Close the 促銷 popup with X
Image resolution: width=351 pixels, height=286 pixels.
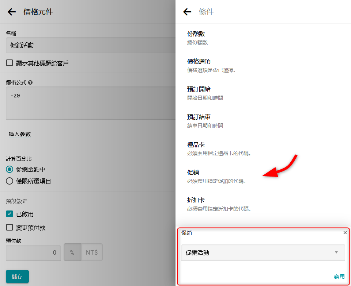point(345,233)
